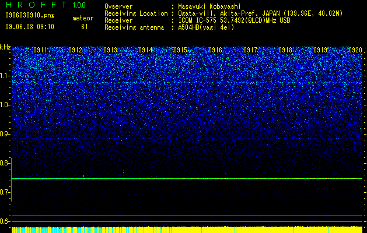The width and height of the screenshot is (367, 233).
Task: Select the 1.1 frequency axis label
Action: [5, 76]
